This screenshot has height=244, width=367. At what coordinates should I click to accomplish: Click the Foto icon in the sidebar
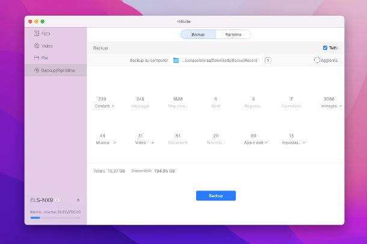tap(37, 34)
